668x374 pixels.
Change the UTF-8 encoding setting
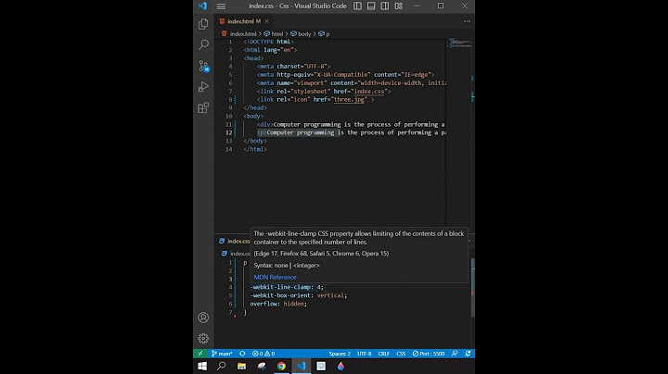tap(365, 354)
